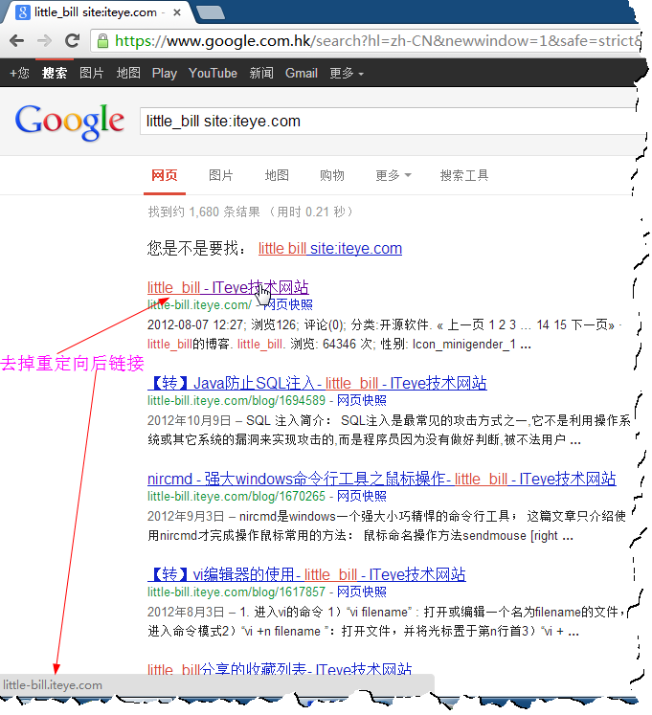Switch to 购物 results tab
The height and width of the screenshot is (715, 652).
[x=332, y=175]
